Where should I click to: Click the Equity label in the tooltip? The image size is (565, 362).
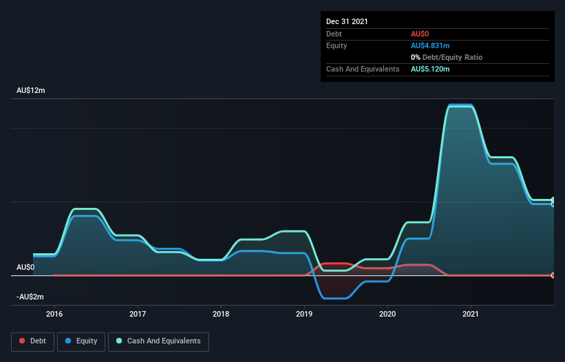coord(337,45)
